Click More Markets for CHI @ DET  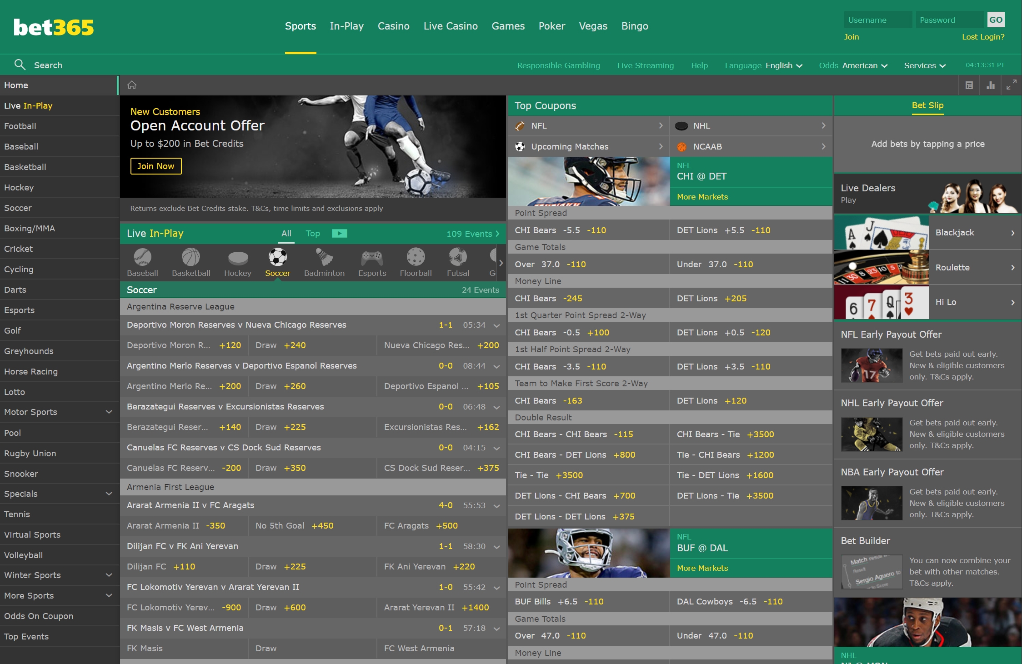click(702, 197)
